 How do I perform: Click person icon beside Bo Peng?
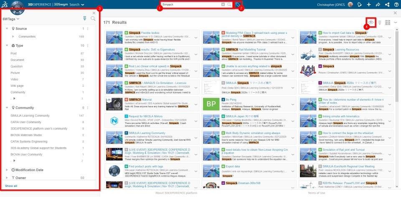tap(223, 100)
